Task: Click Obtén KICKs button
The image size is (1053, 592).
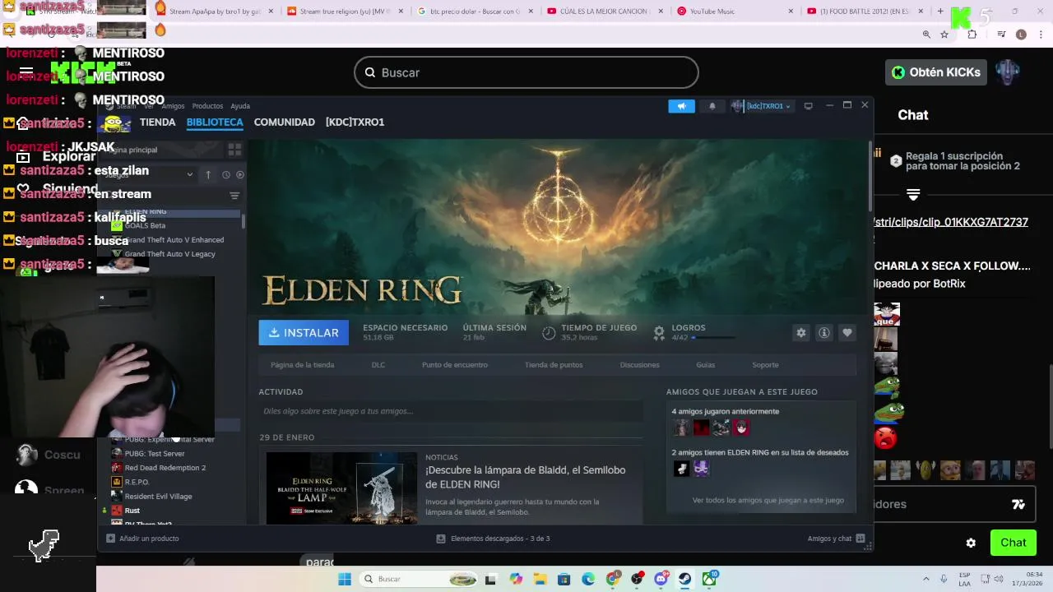Action: [x=936, y=72]
